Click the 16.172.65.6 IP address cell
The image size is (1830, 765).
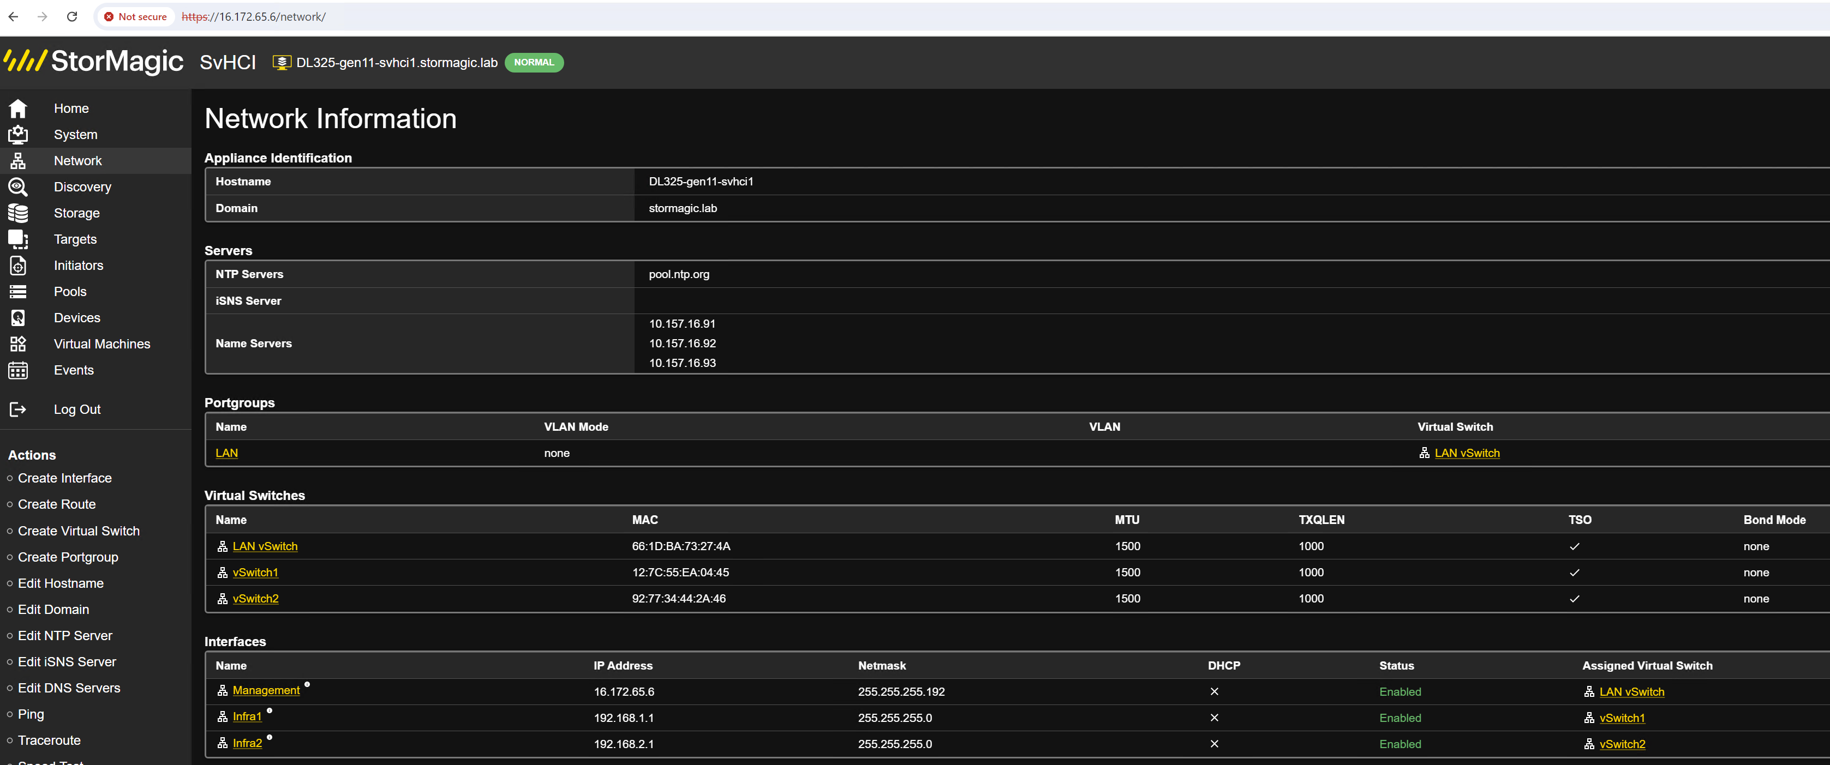coord(624,692)
